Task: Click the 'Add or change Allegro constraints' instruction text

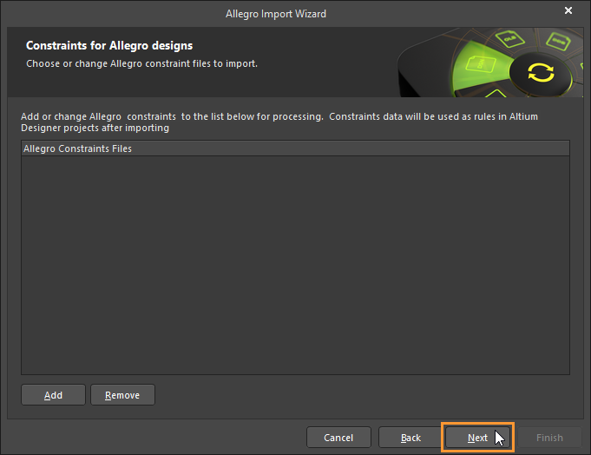Action: (279, 122)
